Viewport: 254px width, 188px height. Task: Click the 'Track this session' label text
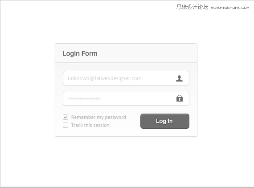click(x=90, y=125)
